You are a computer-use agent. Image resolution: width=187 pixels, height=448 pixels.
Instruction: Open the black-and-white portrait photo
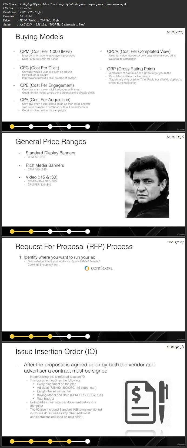click(x=147, y=185)
